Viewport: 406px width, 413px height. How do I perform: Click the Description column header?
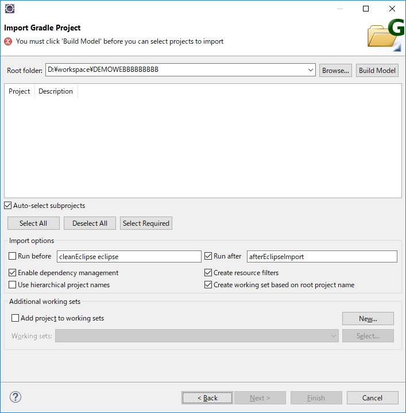(56, 91)
